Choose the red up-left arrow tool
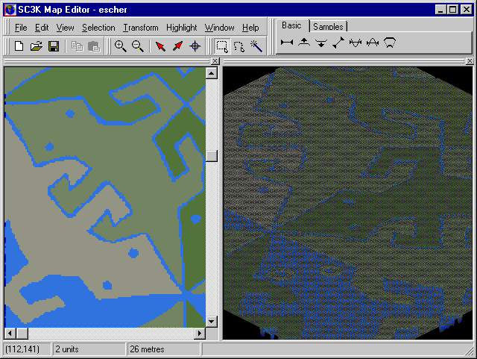The width and height of the screenshot is (477, 359). 160,46
